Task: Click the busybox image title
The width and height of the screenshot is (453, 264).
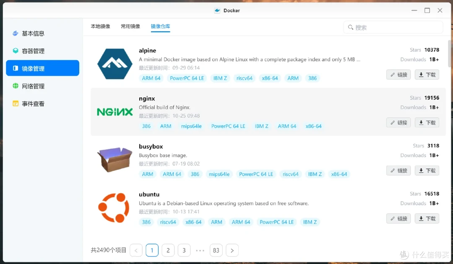Action: 151,146
